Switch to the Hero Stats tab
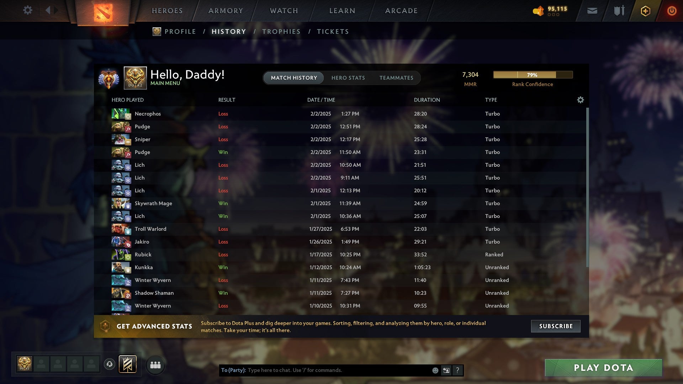This screenshot has height=384, width=683. coord(348,78)
